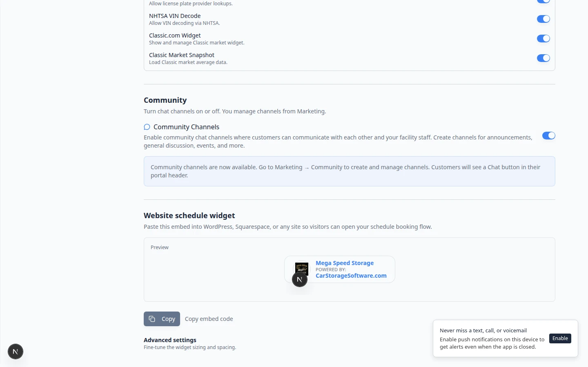The image size is (588, 367).
Task: Click the 'Paste this embed into WordPress' description
Action: pos(288,227)
